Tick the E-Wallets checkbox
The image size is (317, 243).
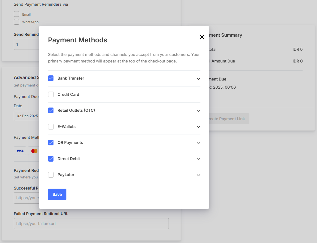[x=51, y=127]
